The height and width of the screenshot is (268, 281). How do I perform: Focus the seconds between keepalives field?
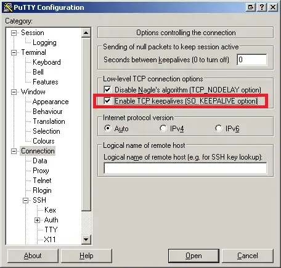click(x=252, y=60)
